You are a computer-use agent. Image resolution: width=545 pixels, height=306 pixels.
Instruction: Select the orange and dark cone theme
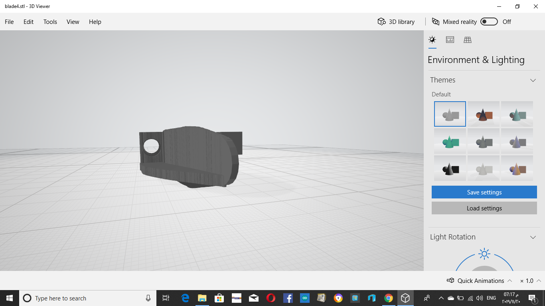click(x=484, y=114)
